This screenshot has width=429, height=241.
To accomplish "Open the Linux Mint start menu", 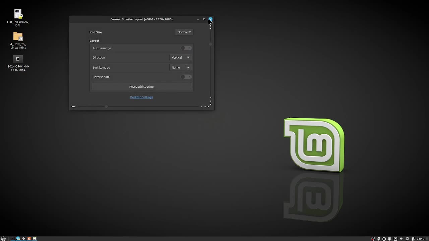I will 3,239.
